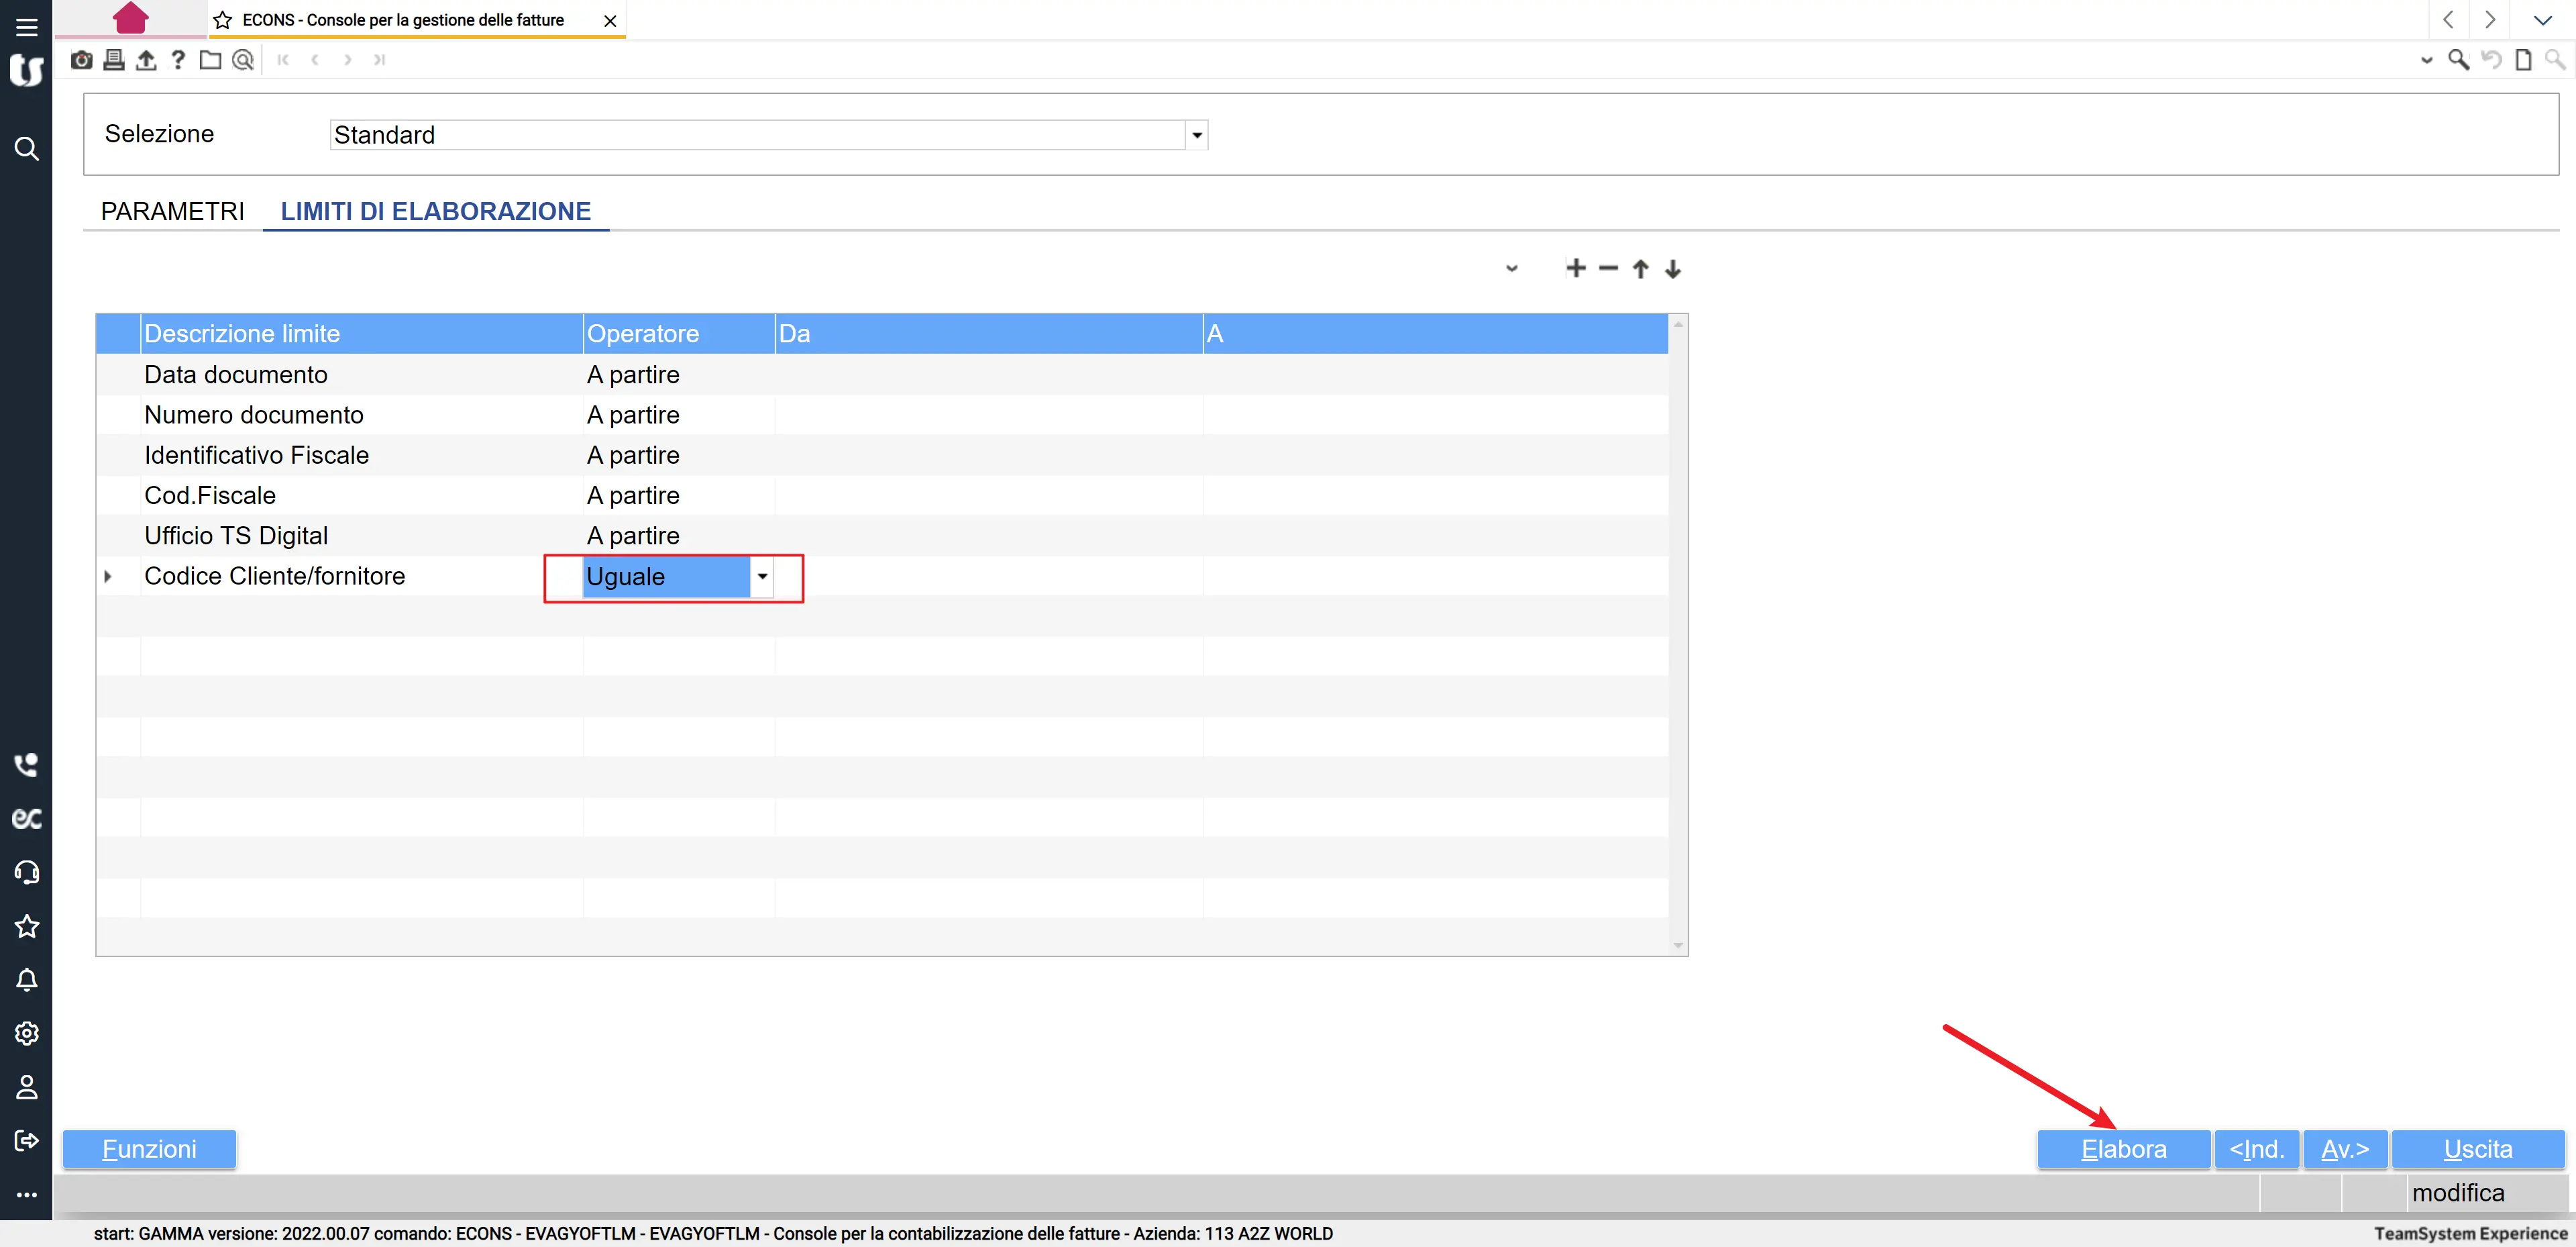Click the Da cell for Data documento
The height and width of the screenshot is (1247, 2576).
click(x=988, y=375)
